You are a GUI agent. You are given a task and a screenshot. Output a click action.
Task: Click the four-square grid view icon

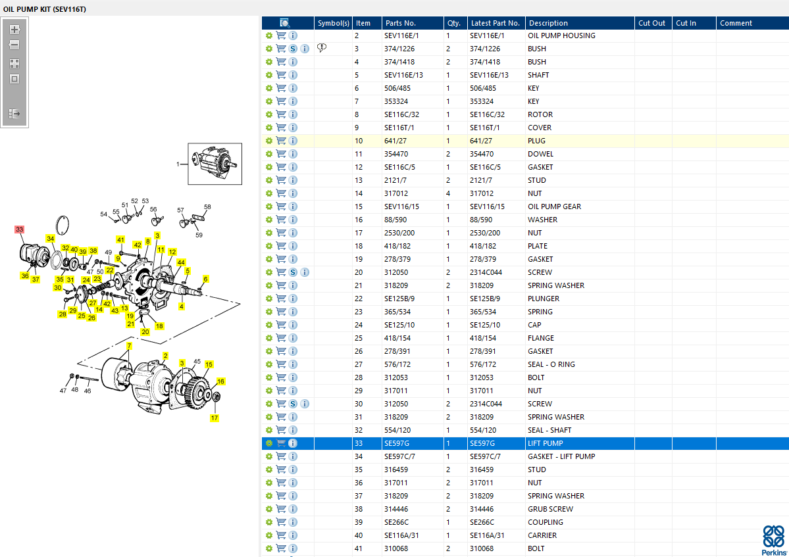pyautogui.click(x=14, y=64)
